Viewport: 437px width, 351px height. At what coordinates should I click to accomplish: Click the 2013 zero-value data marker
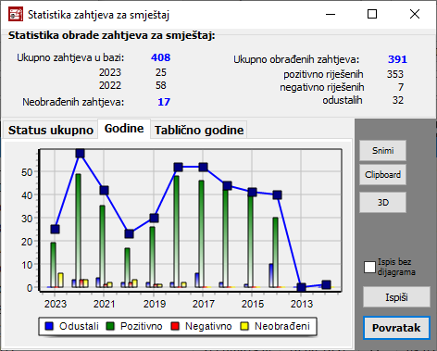(x=302, y=287)
